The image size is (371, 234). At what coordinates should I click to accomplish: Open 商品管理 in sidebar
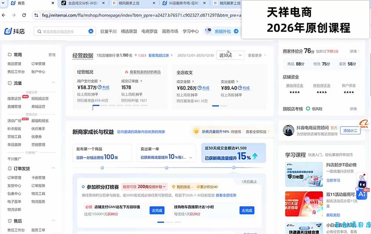(x=14, y=64)
